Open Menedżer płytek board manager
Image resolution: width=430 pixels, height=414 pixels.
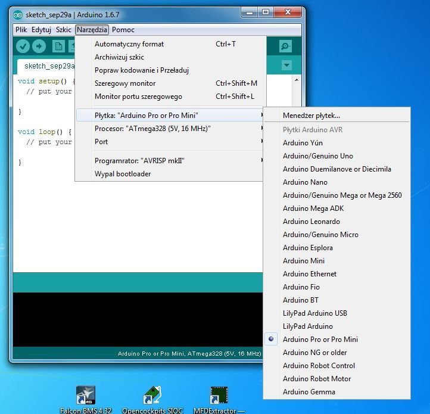311,116
